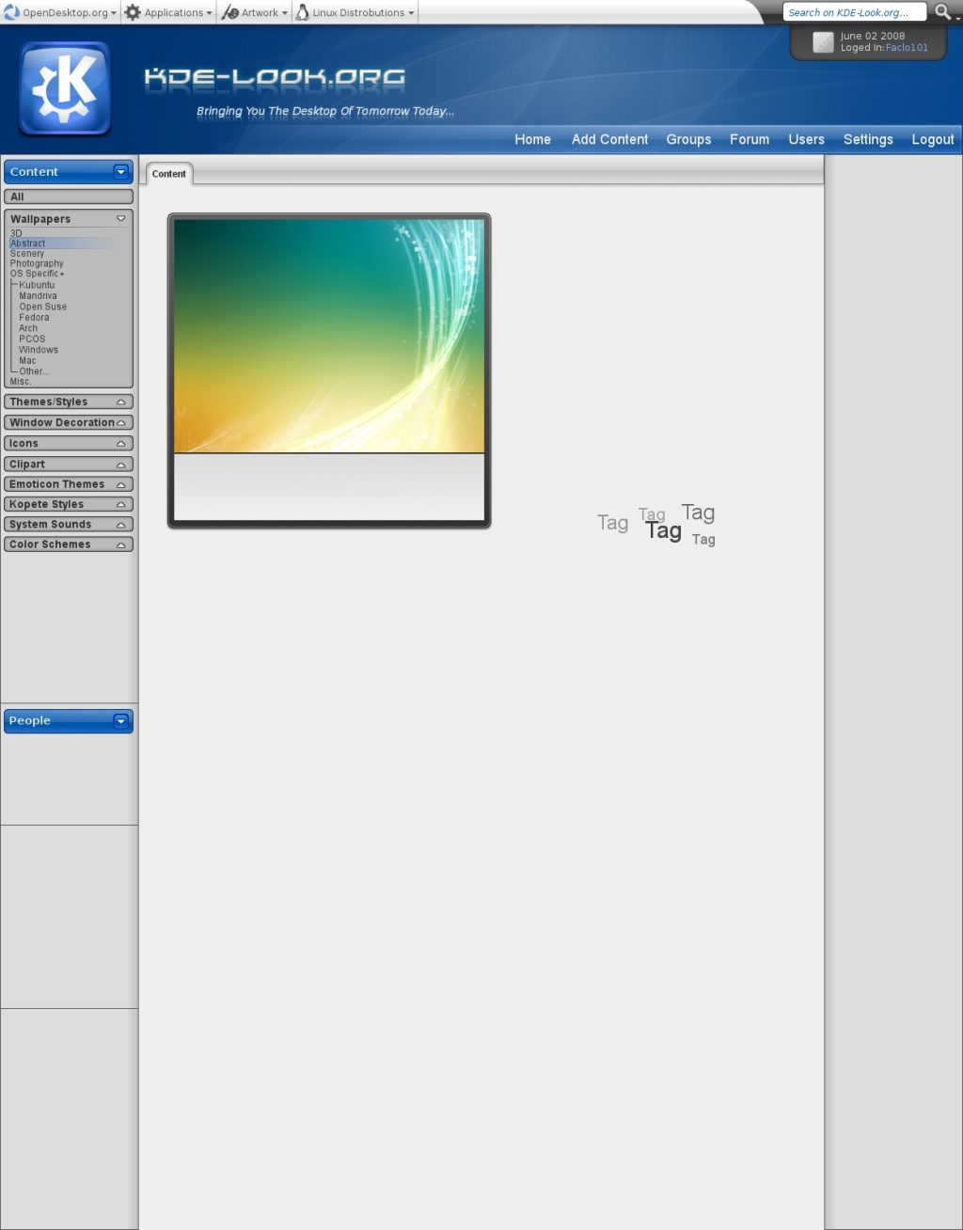963x1230 pixels.
Task: Select the Content tab
Action: (x=169, y=174)
